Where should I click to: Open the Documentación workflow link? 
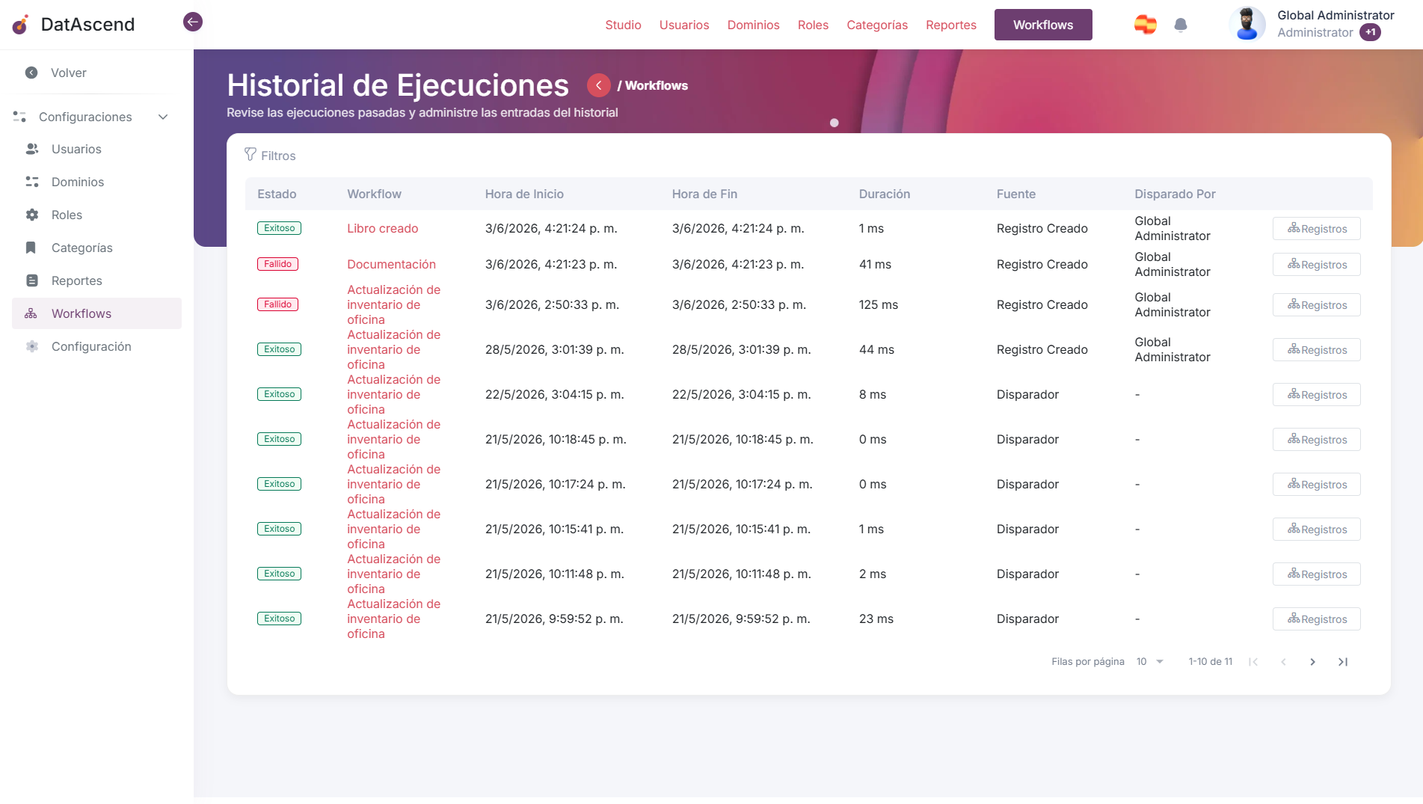[391, 264]
